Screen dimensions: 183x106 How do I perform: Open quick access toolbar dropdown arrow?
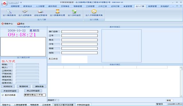click(21, 2)
